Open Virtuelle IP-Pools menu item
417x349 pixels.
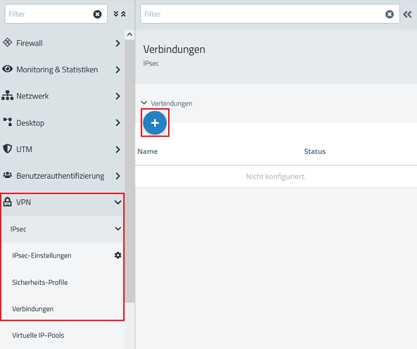click(x=38, y=335)
